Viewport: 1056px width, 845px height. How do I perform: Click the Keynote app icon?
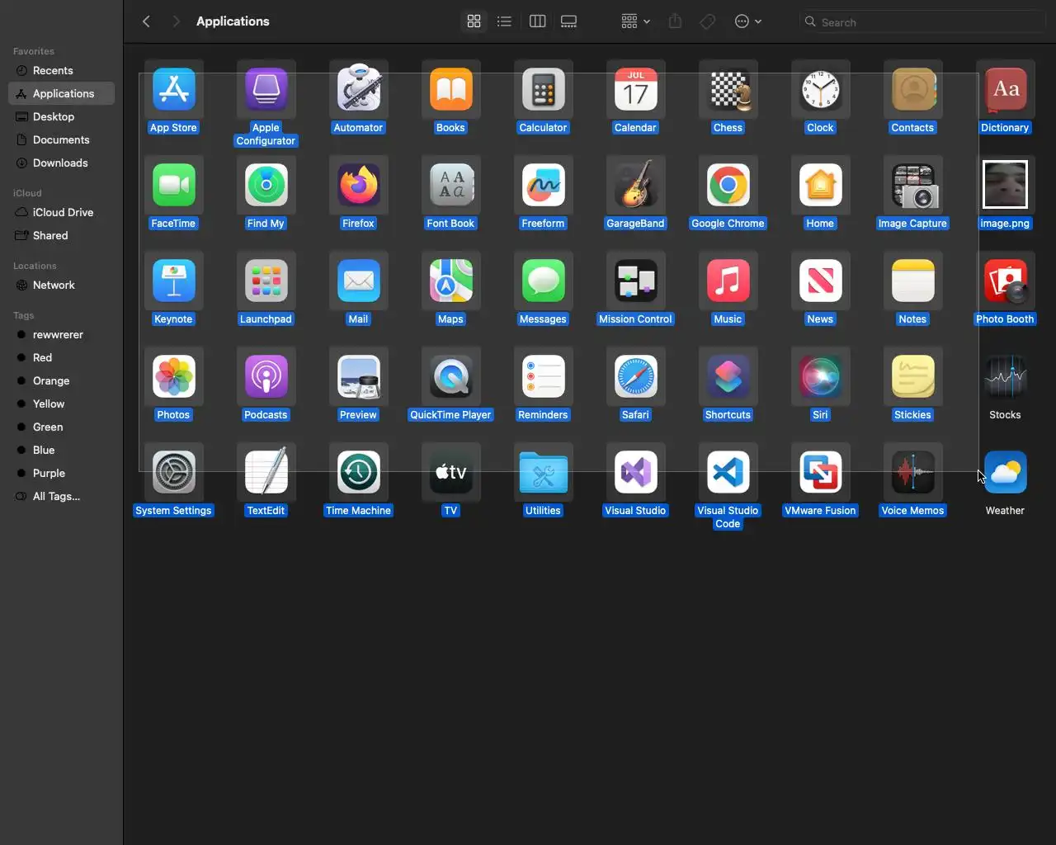coord(173,281)
